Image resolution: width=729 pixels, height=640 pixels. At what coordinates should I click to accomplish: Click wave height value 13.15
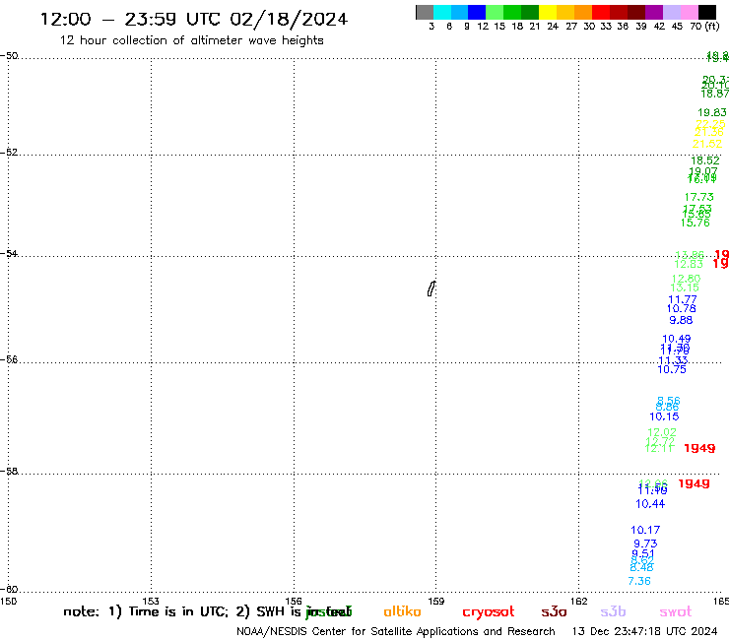click(x=685, y=288)
